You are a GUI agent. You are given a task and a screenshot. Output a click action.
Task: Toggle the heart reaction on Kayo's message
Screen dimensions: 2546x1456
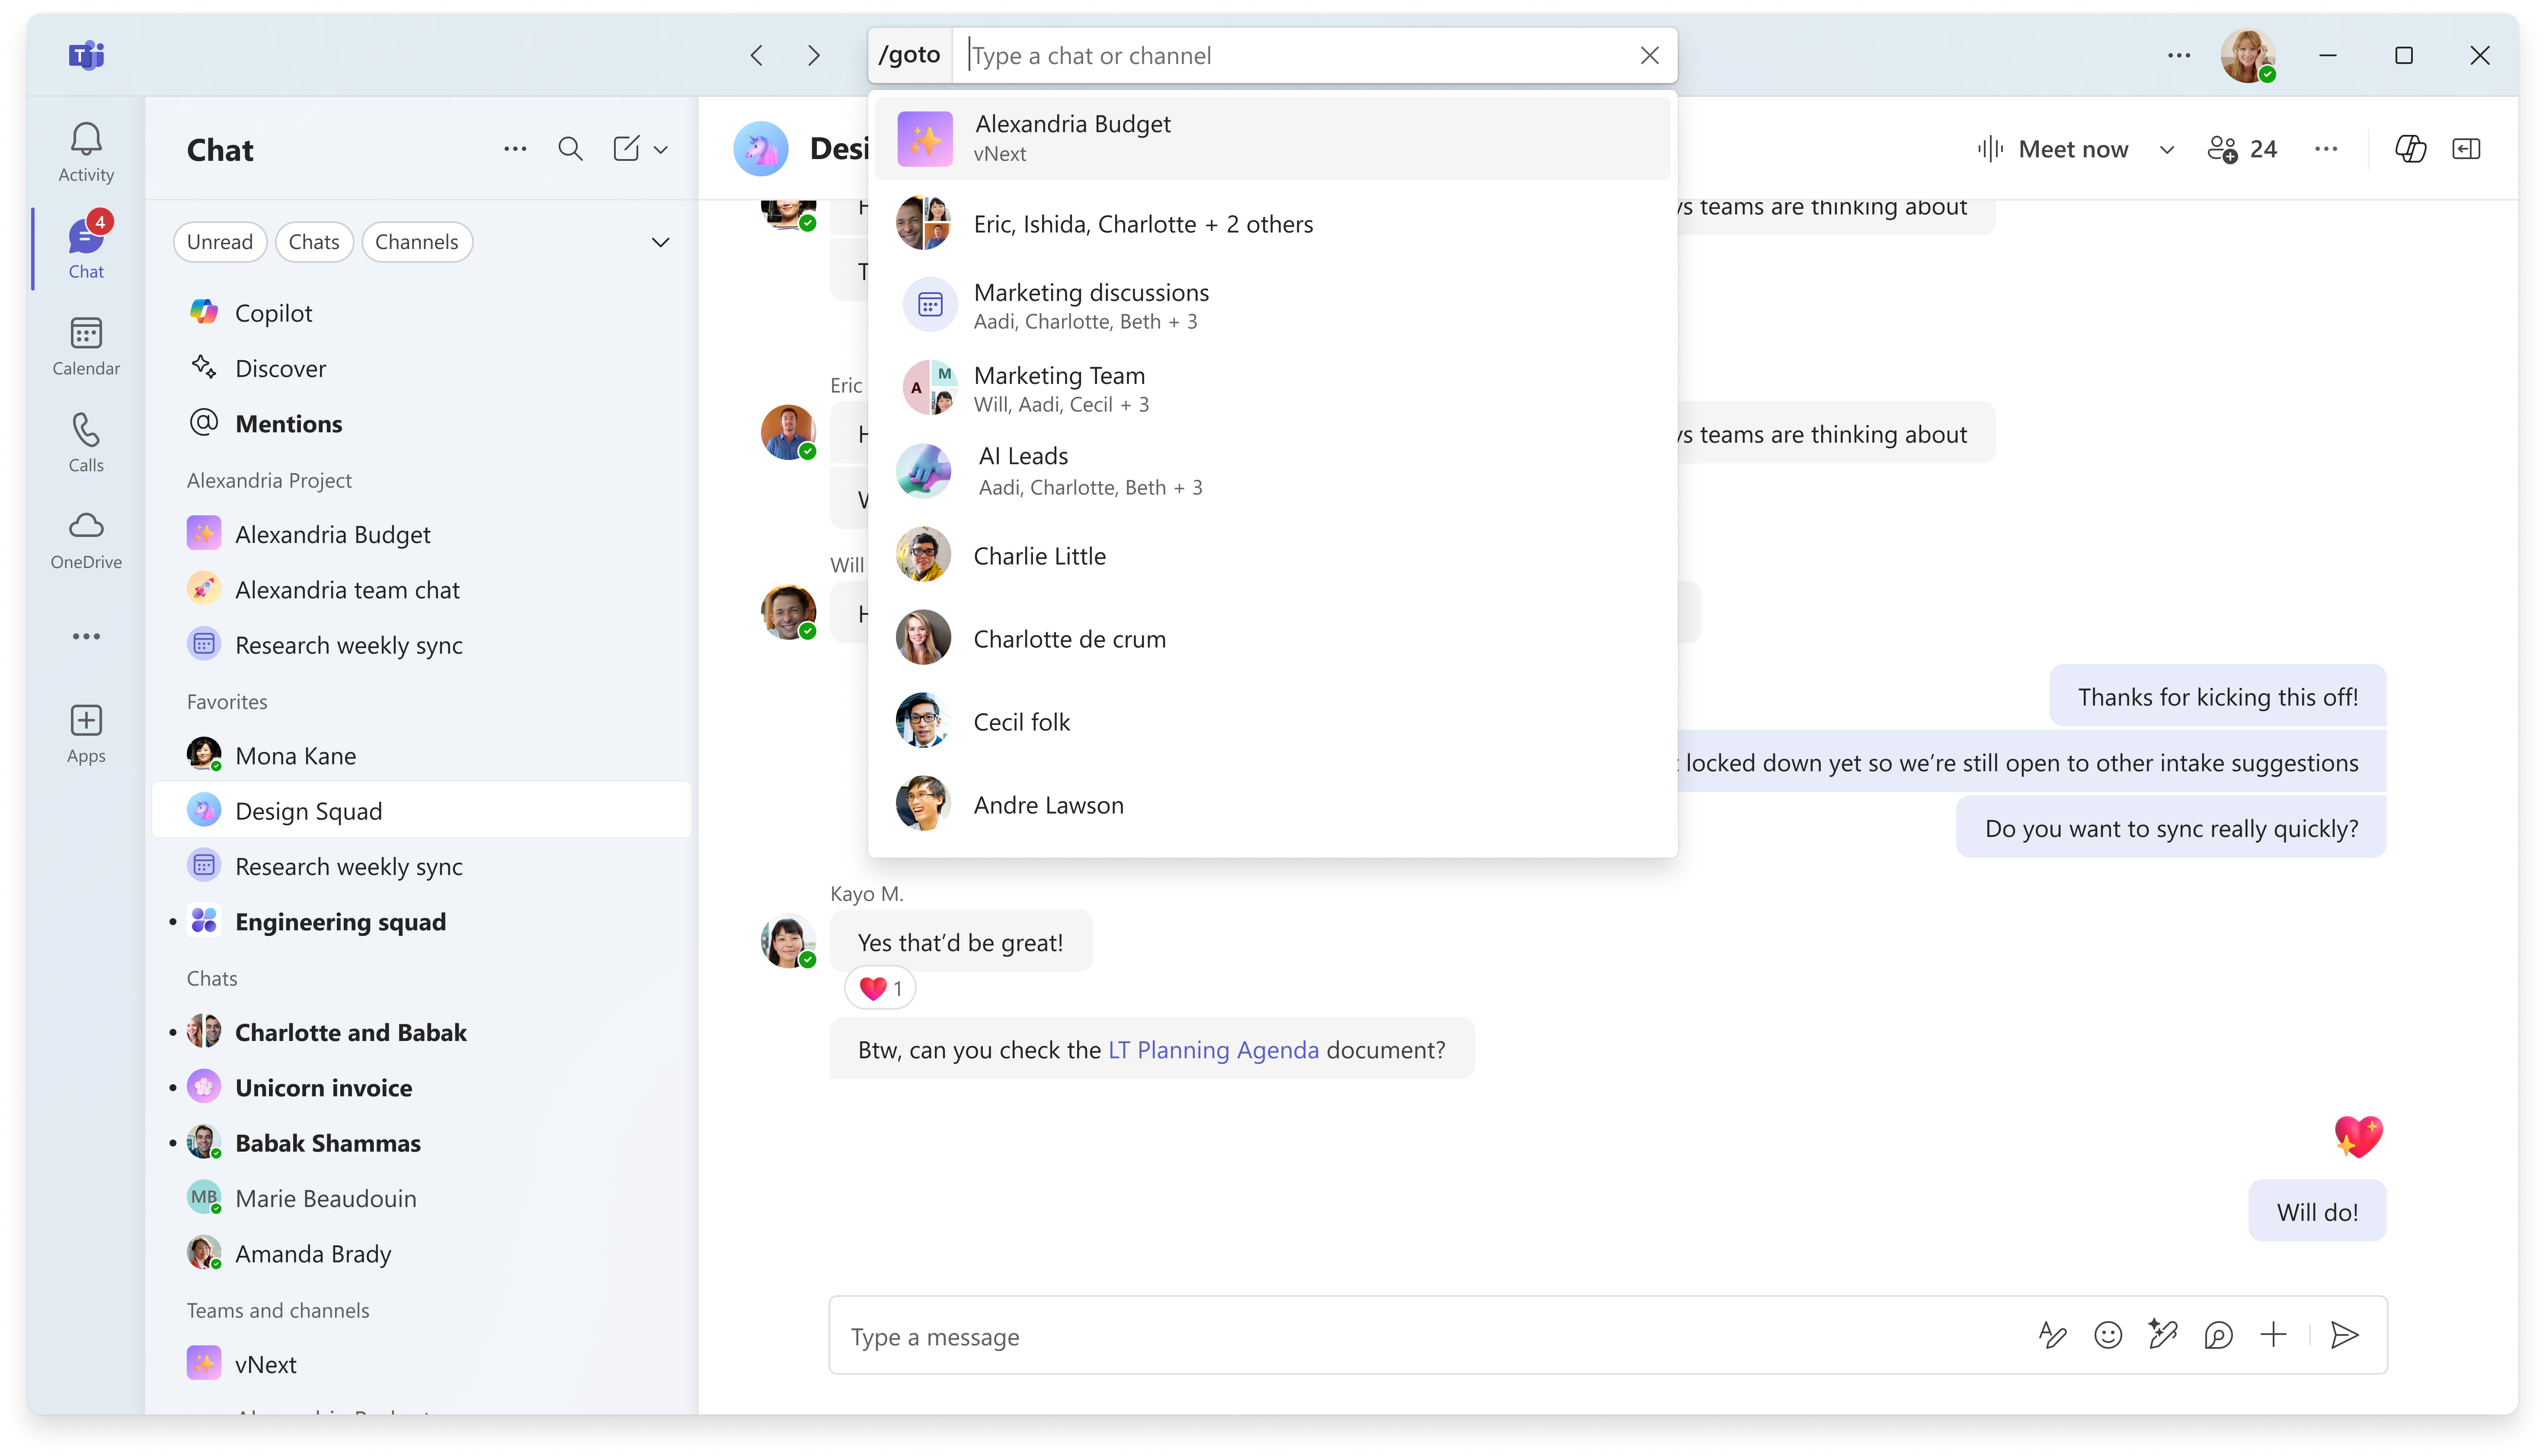[880, 988]
